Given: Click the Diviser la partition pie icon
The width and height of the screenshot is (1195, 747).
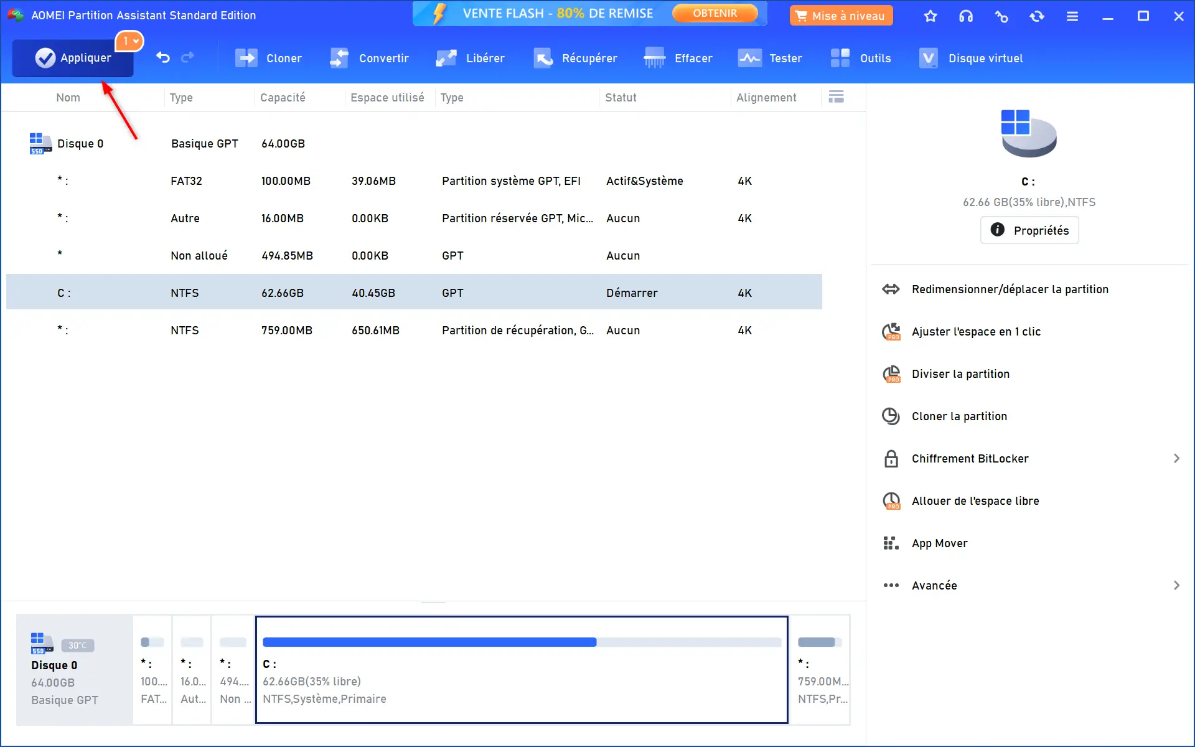Looking at the screenshot, I should [x=891, y=374].
